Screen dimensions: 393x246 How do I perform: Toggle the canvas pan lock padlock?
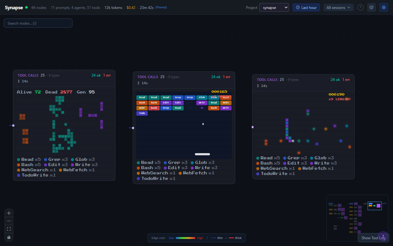(9, 237)
